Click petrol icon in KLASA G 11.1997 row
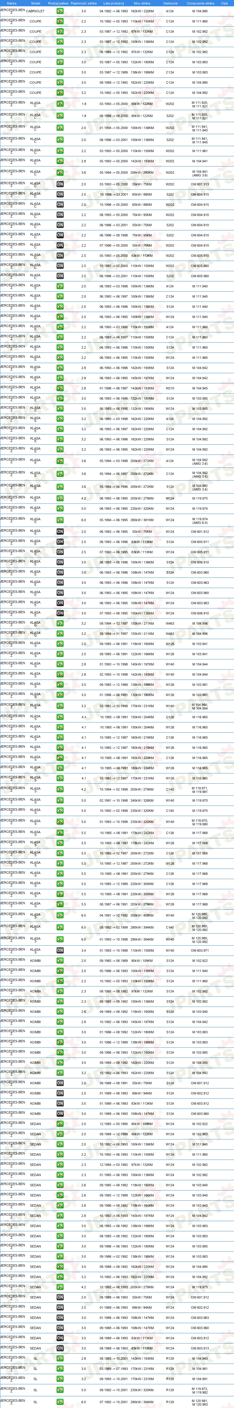 pos(60,633)
